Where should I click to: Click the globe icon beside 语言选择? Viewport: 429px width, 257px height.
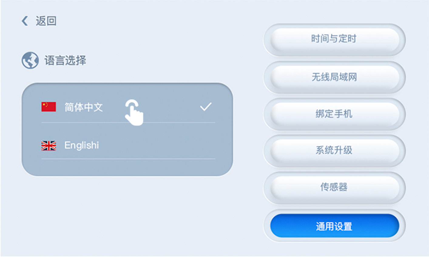tap(30, 60)
